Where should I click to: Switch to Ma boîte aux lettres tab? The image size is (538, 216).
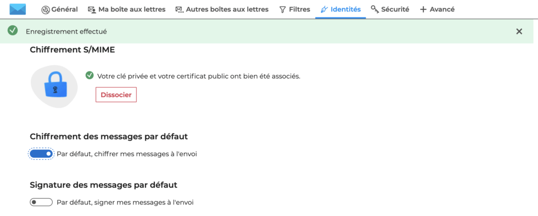[131, 9]
